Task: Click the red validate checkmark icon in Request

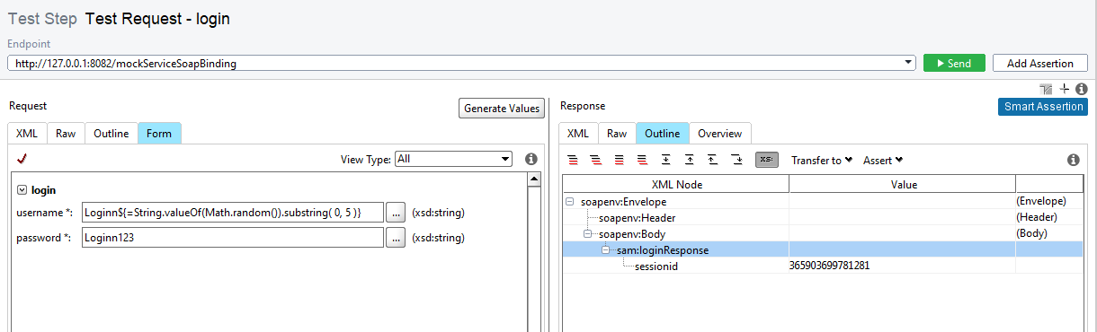Action: click(x=22, y=159)
